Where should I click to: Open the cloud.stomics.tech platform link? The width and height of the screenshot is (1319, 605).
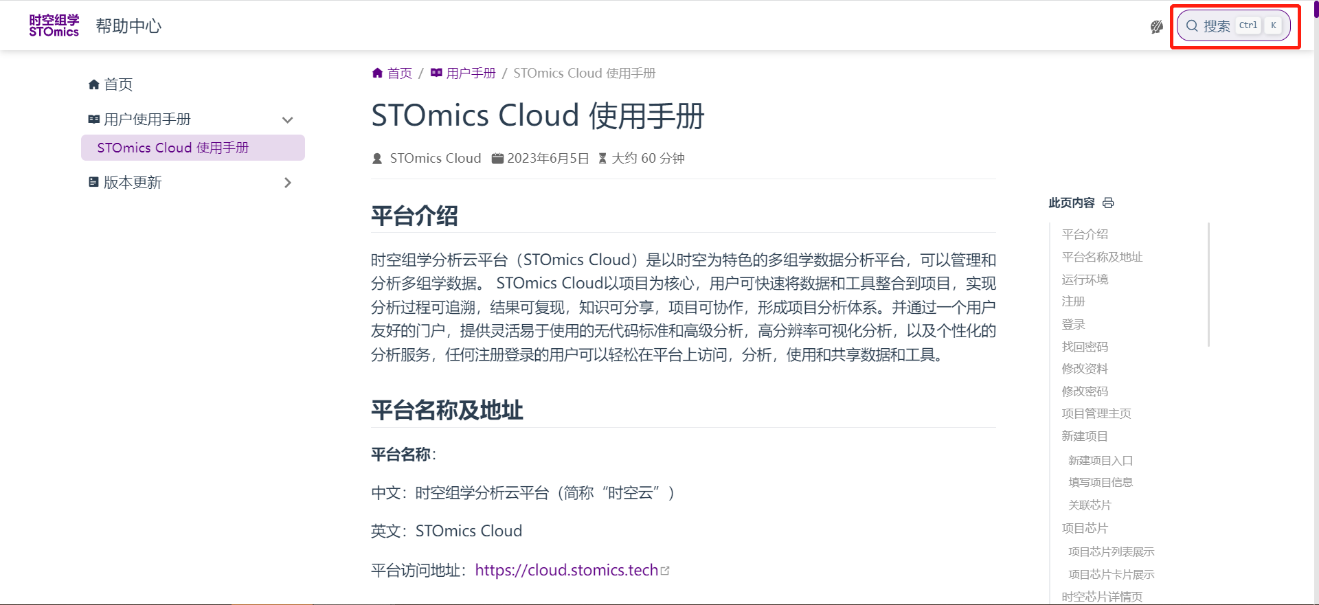coord(566,570)
